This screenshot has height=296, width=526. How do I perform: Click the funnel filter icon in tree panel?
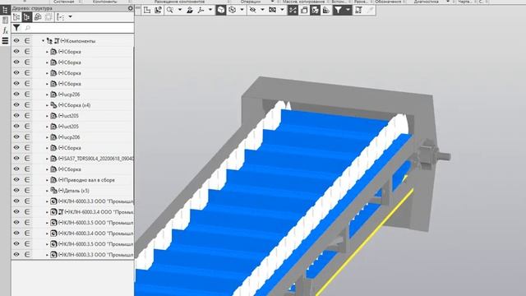[16, 28]
